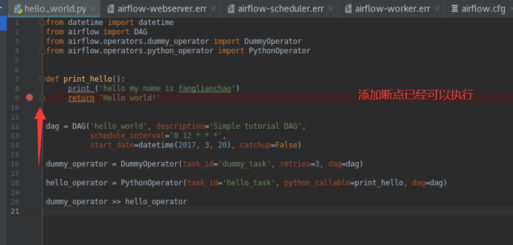Close the hello_world.py tab
This screenshot has height=245, width=513.
pos(93,9)
